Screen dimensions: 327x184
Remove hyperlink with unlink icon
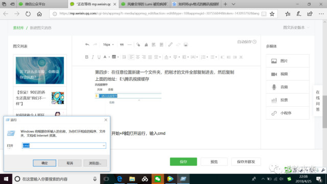tap(178, 44)
